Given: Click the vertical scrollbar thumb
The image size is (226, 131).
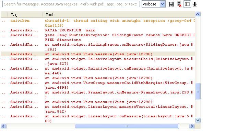Looking at the screenshot, I should (x=198, y=91).
